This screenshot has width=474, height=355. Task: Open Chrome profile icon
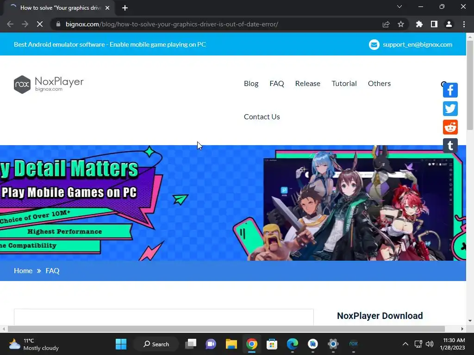tap(449, 24)
